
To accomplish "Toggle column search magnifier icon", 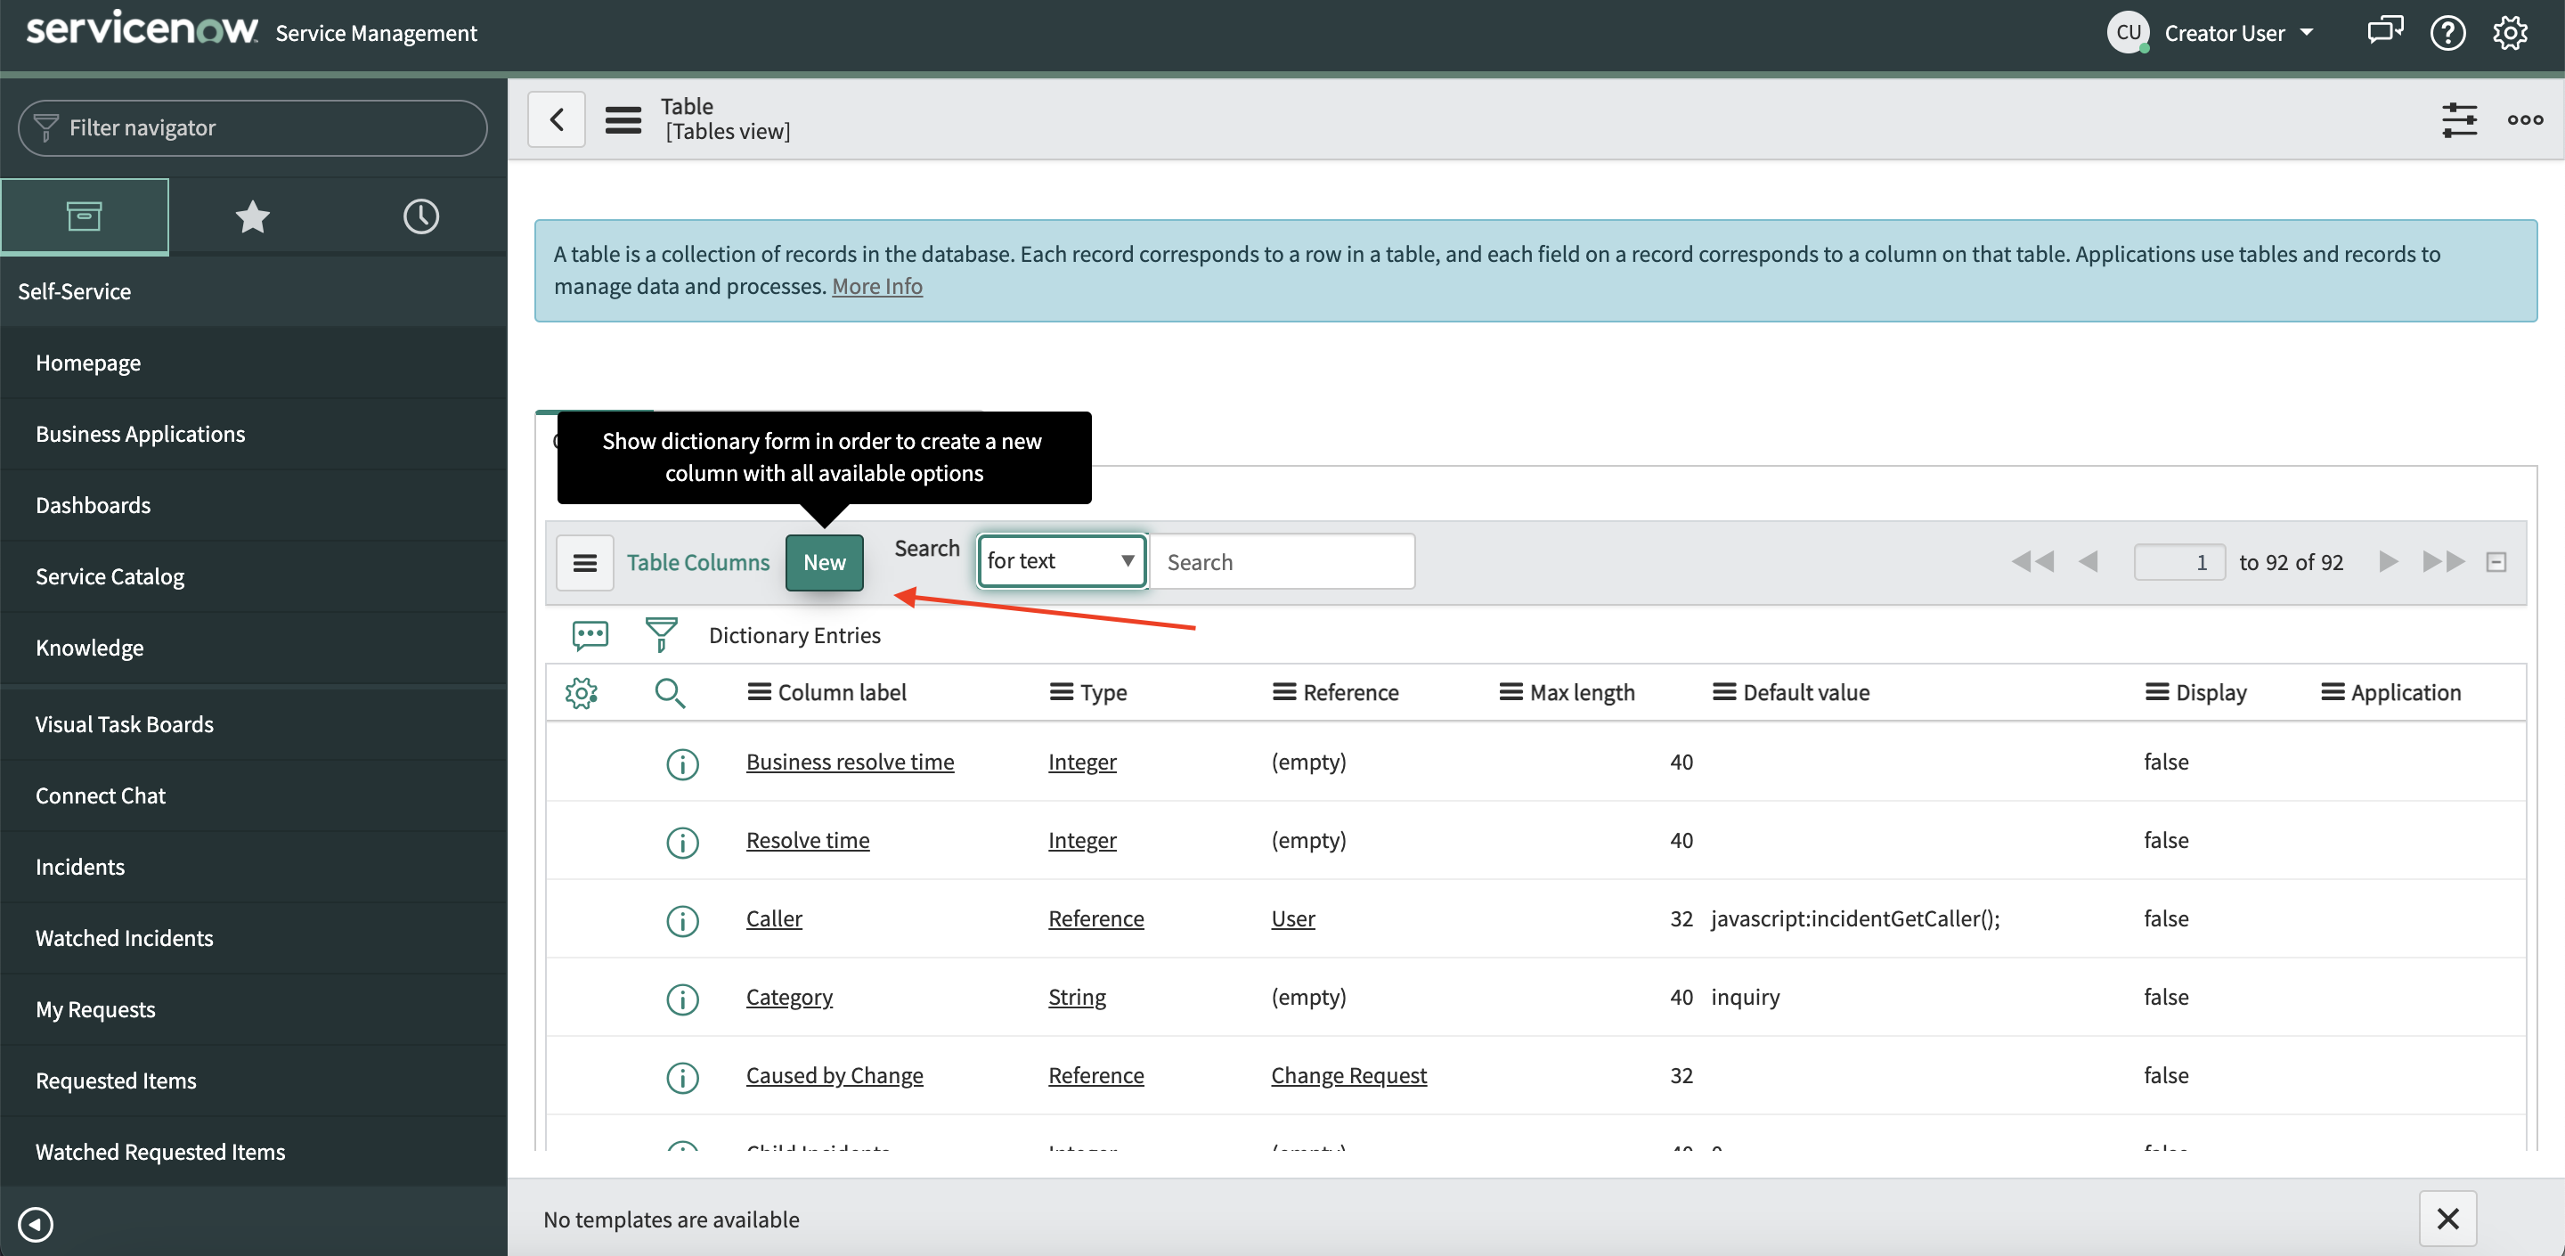I will coord(670,692).
